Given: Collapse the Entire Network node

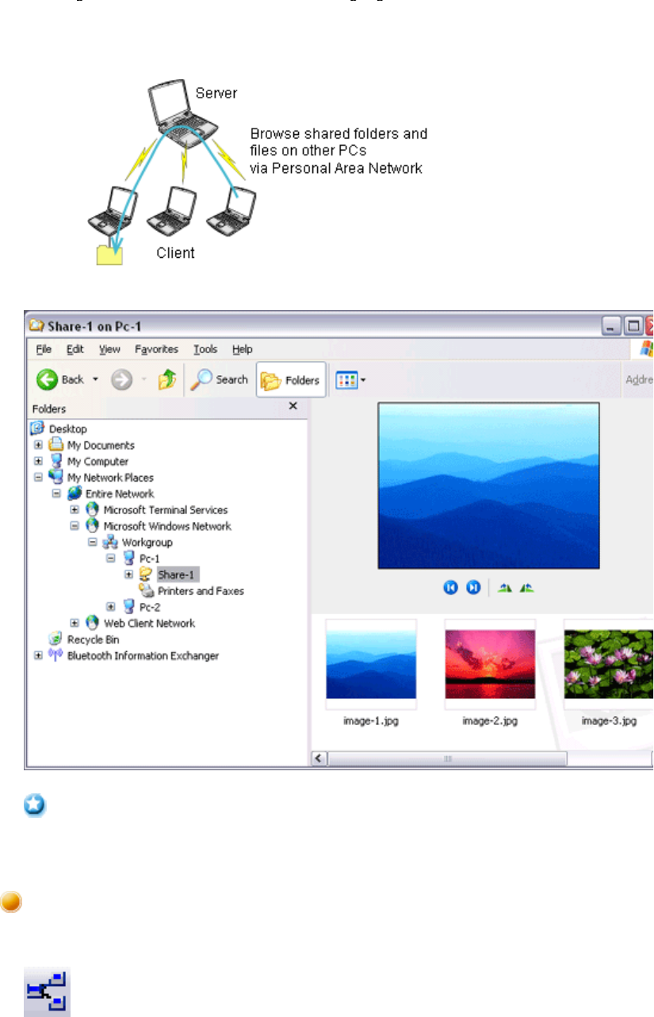Looking at the screenshot, I should point(57,493).
